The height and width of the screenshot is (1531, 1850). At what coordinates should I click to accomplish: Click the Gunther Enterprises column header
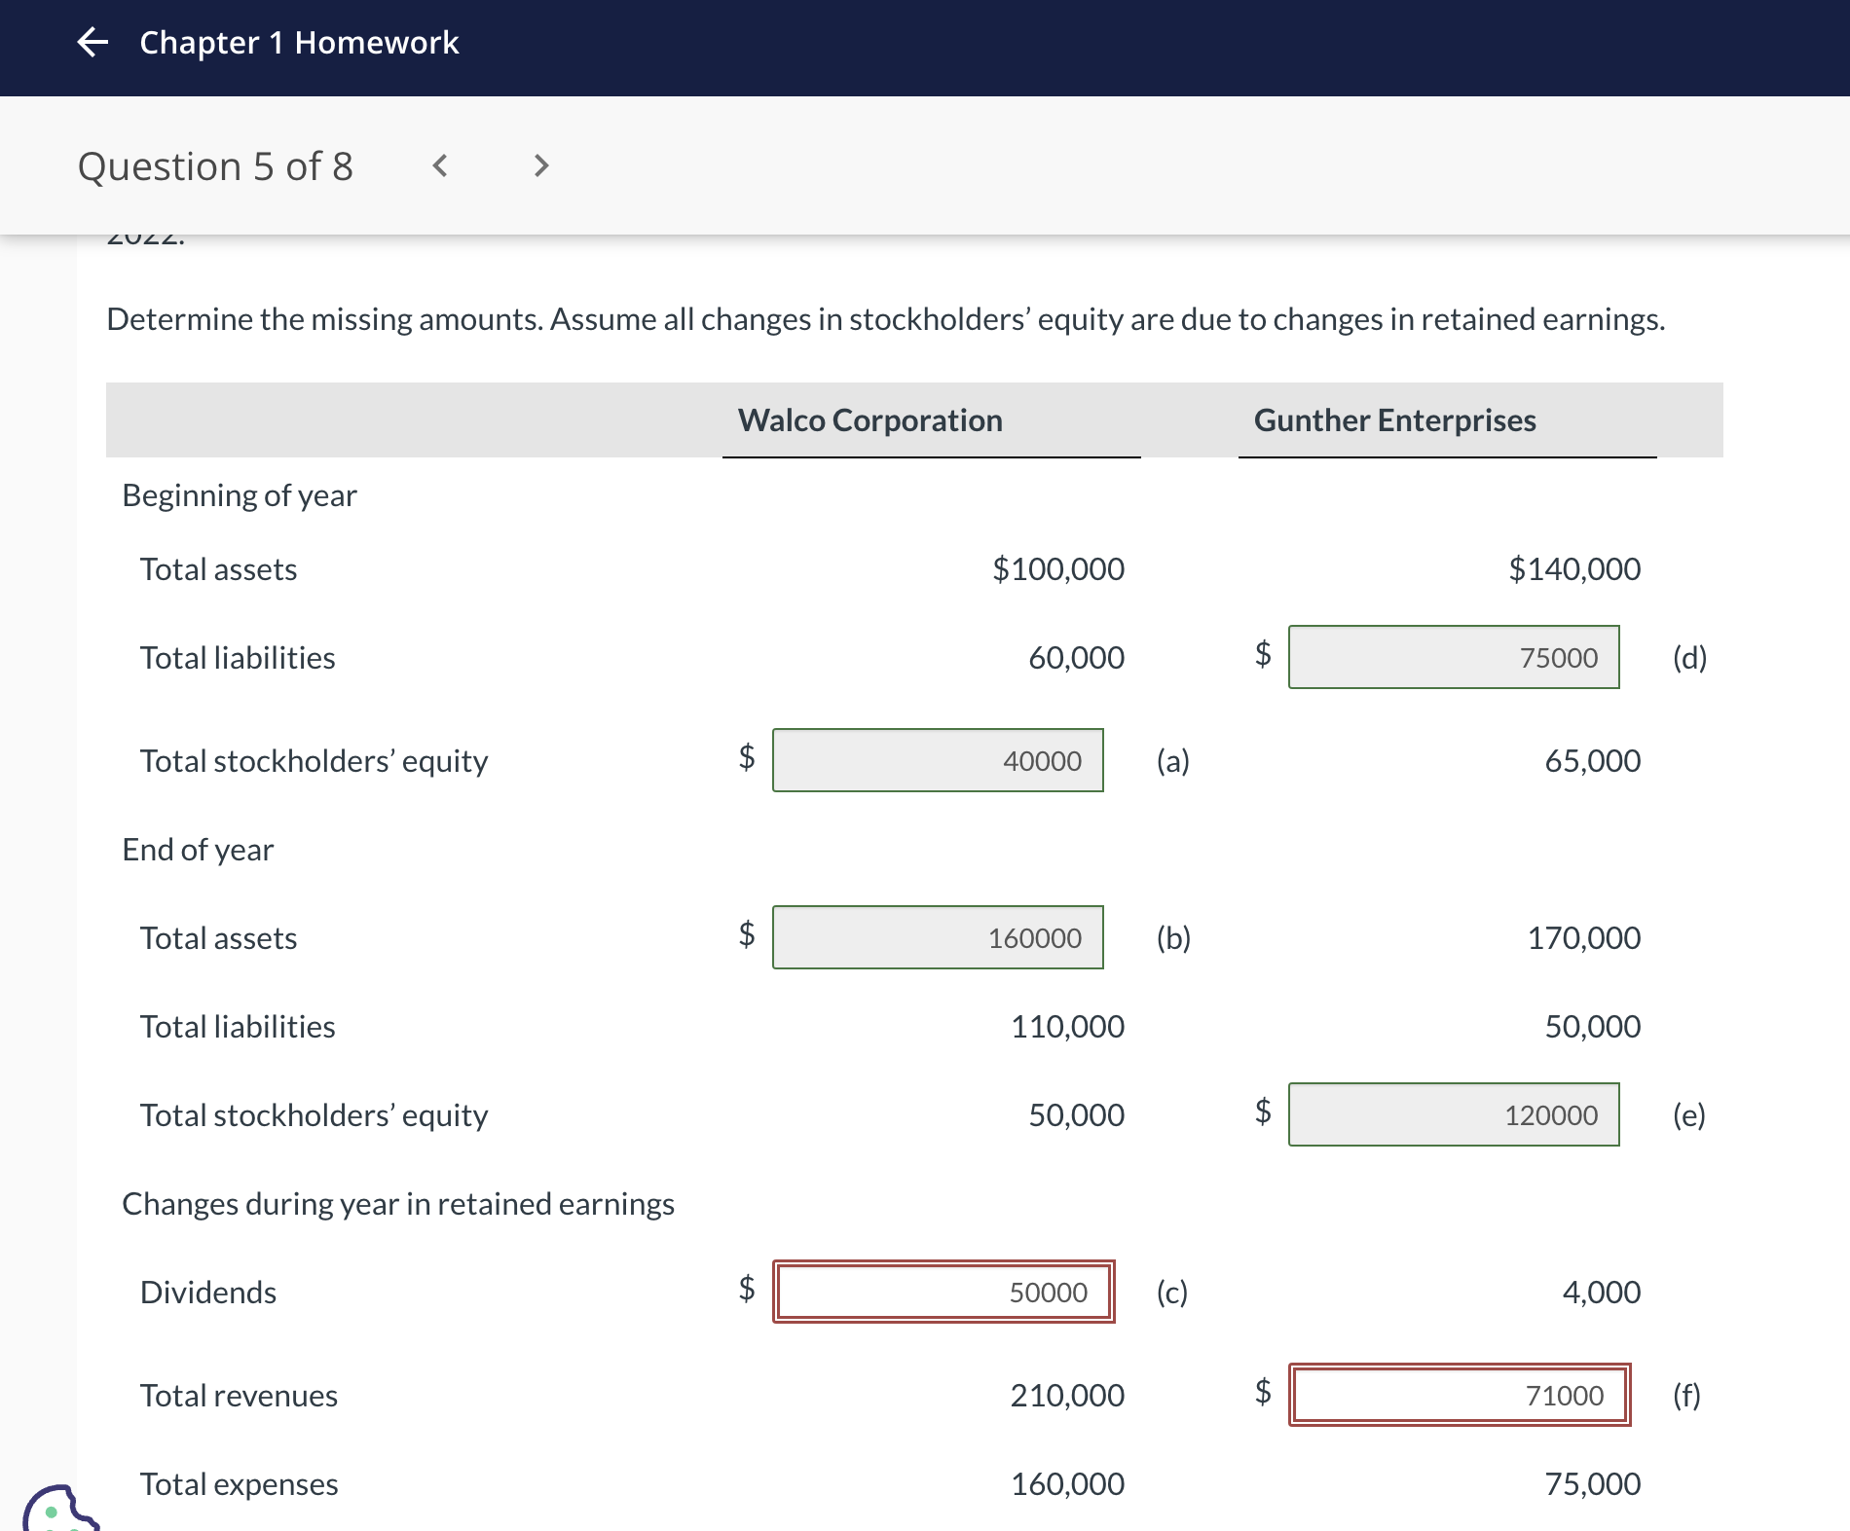[1394, 419]
